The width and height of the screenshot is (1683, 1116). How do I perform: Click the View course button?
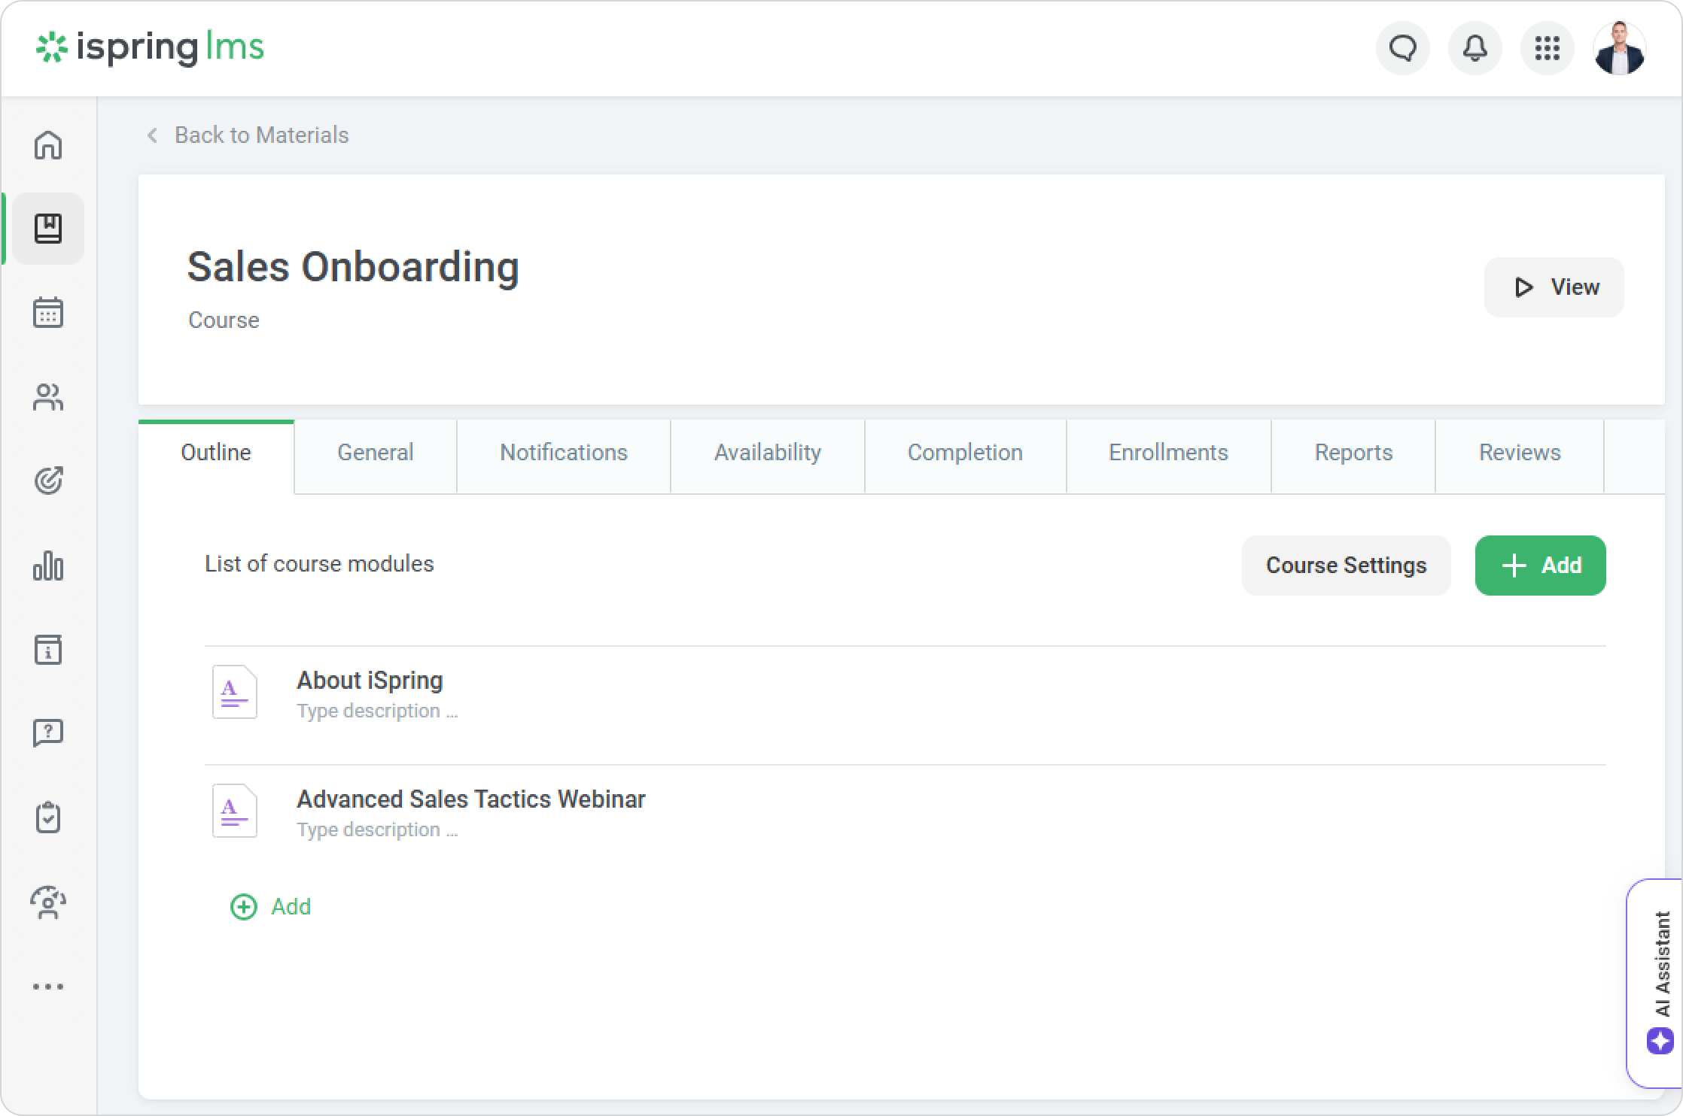[1554, 287]
